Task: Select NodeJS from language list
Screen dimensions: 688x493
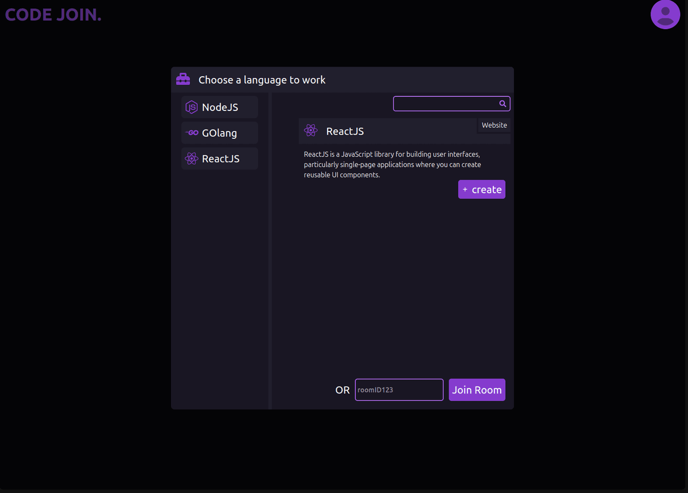Action: pyautogui.click(x=220, y=107)
